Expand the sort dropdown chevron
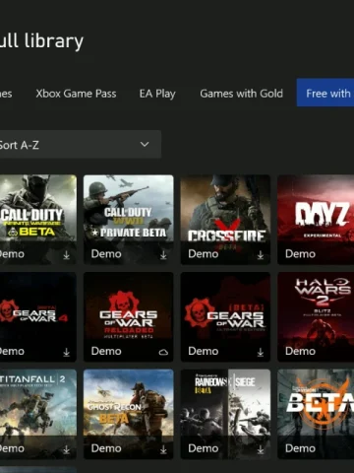354x473 pixels. [x=145, y=144]
